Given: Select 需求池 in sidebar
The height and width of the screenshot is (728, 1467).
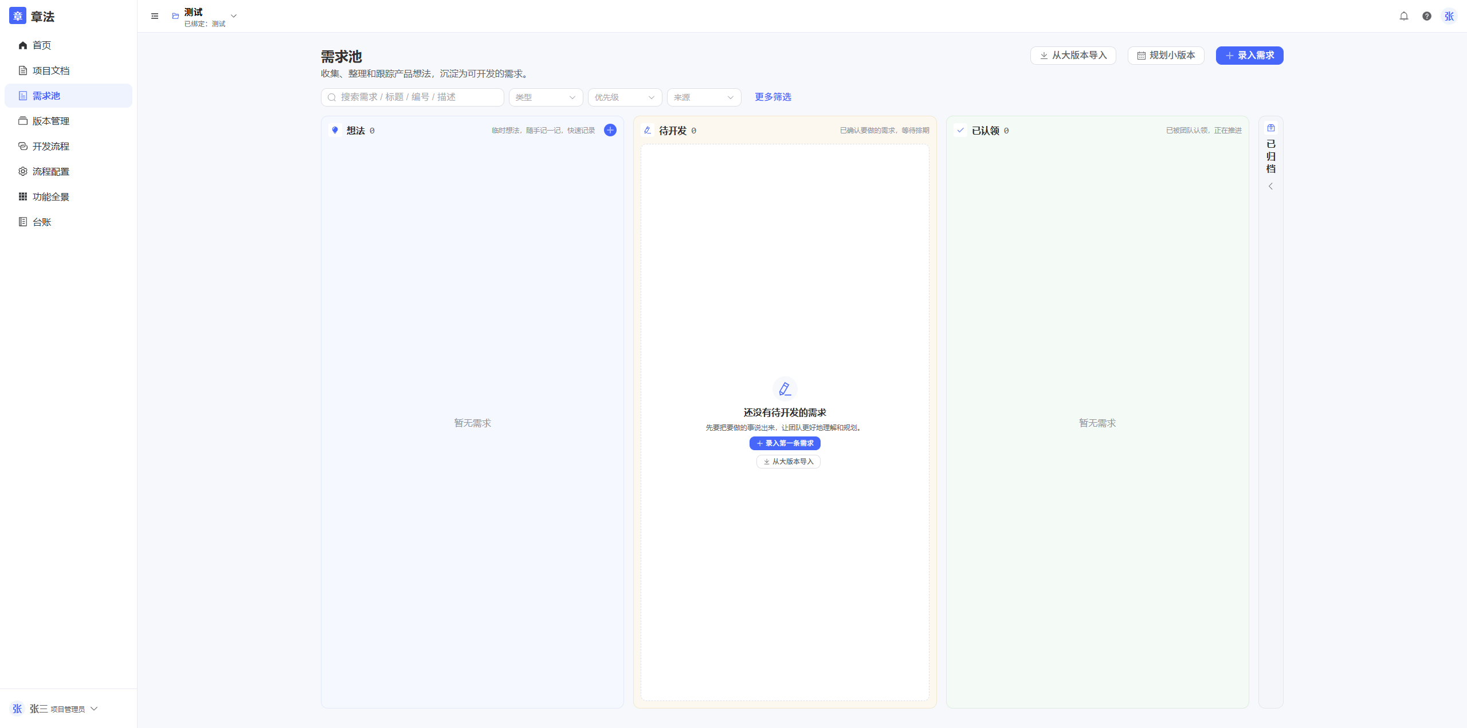Looking at the screenshot, I should tap(68, 96).
